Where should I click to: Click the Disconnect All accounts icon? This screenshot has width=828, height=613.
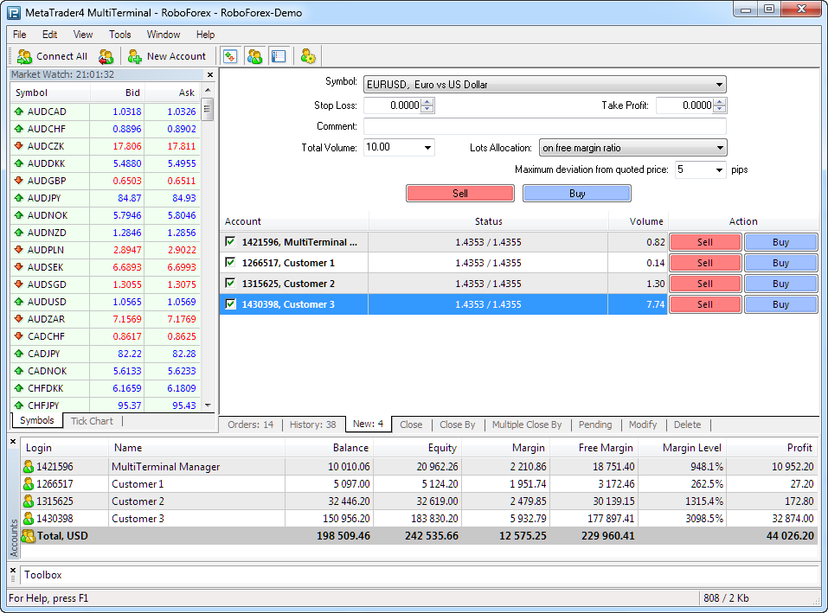pyautogui.click(x=106, y=56)
